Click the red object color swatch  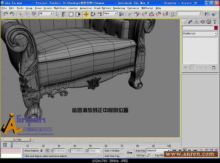(216, 28)
